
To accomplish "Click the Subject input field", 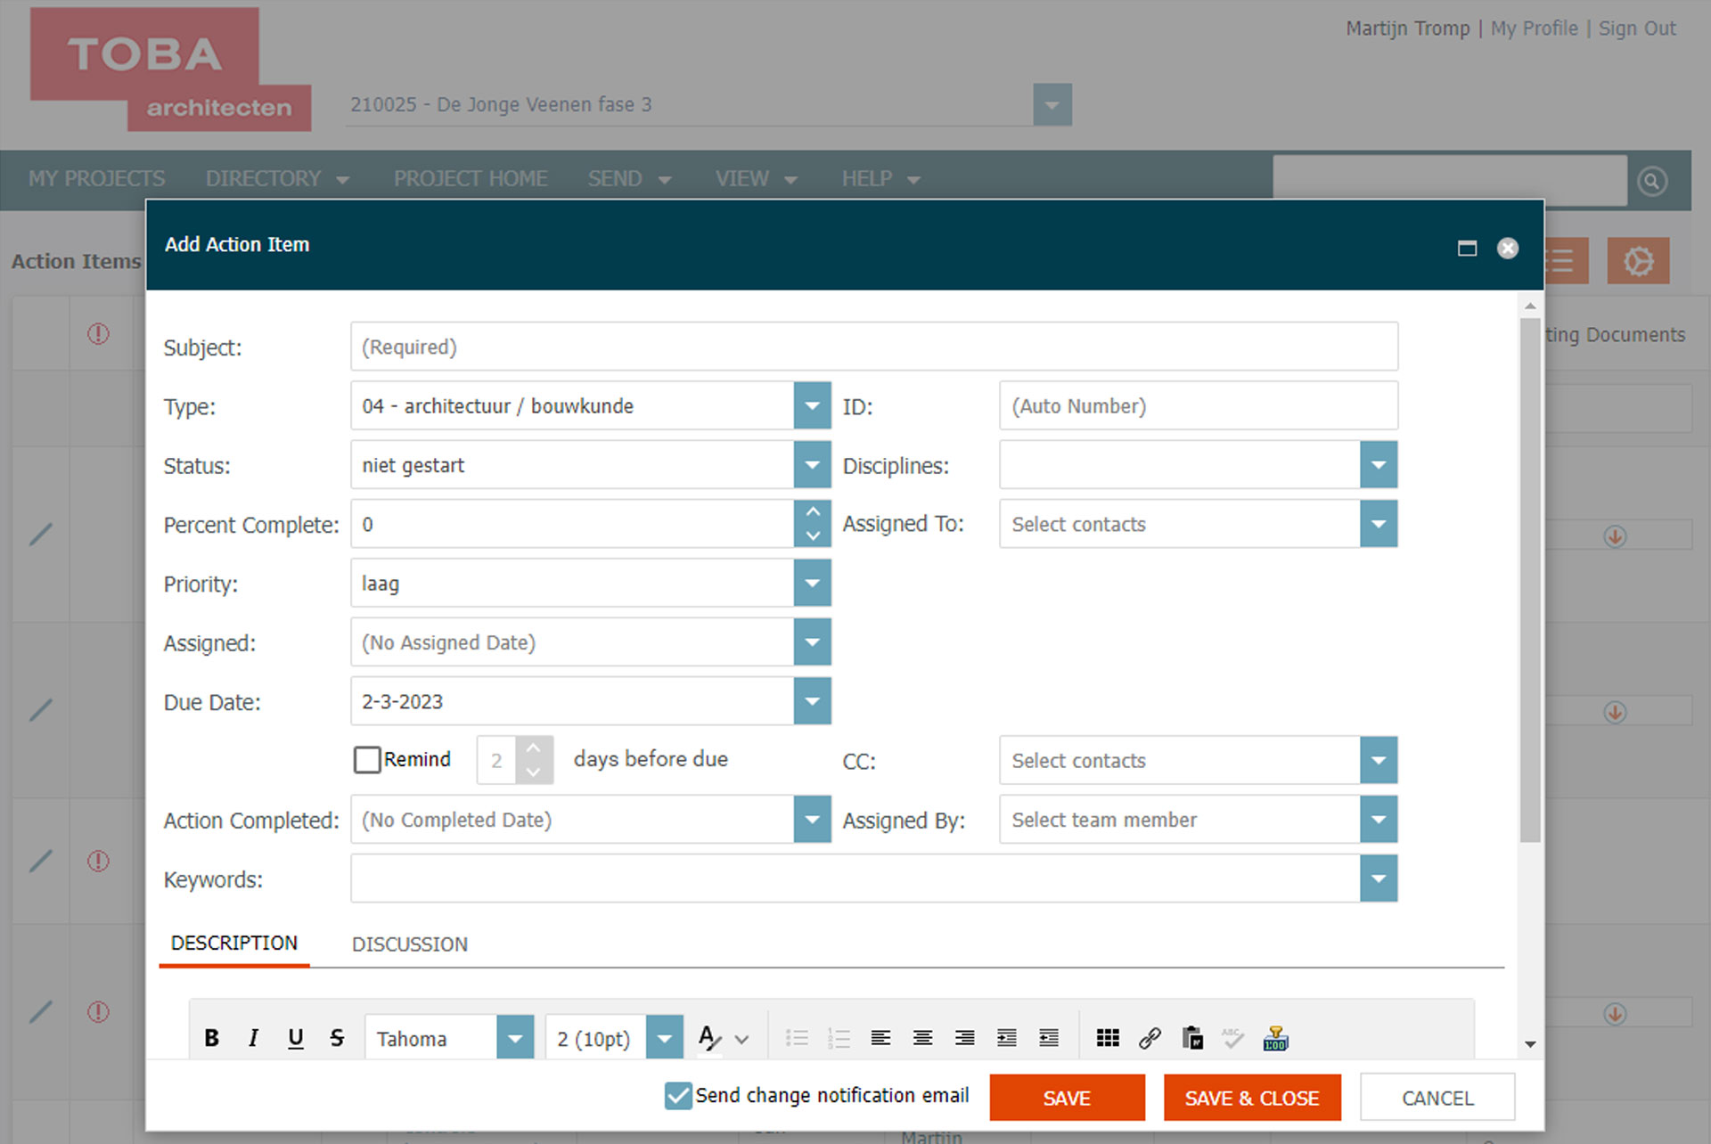I will click(x=873, y=347).
